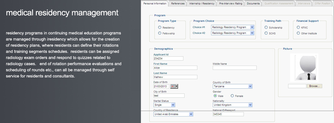Viewport: 334px width, 123px height.
Task: Expand the Marital Status dropdown
Action: pos(164,105)
